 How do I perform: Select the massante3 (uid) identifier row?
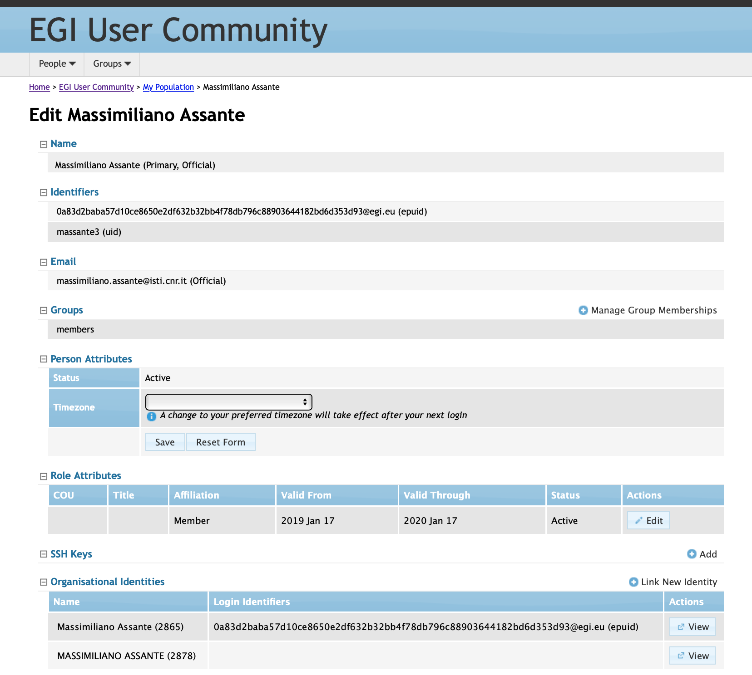point(386,232)
